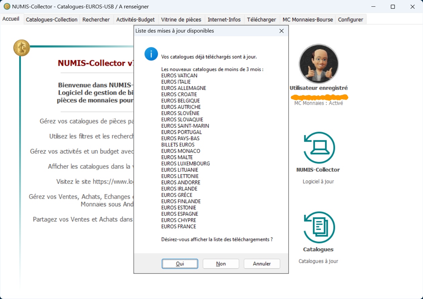Open the Télécharger tab
The image size is (423, 299).
tap(262, 19)
